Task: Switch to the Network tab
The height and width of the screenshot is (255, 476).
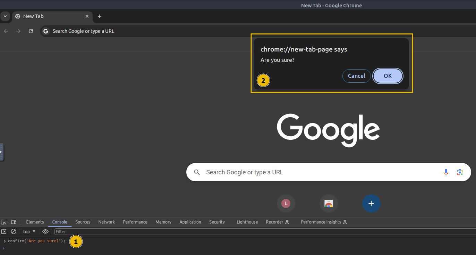Action: tap(107, 222)
